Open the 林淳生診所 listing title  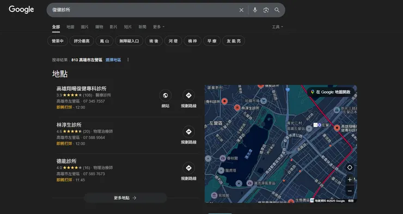point(69,125)
